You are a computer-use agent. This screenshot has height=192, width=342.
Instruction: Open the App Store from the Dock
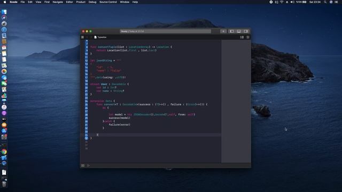coord(4,131)
